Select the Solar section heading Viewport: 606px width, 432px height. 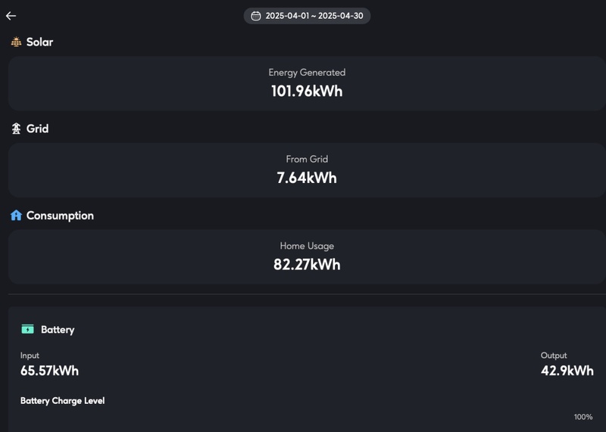(39, 42)
